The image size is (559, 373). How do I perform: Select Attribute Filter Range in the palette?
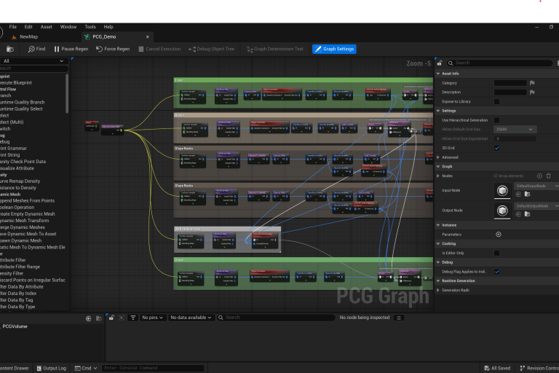click(20, 267)
